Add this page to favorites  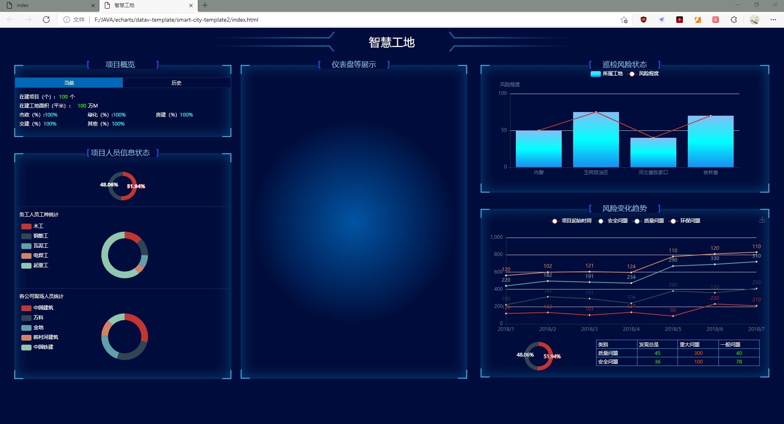click(x=624, y=20)
